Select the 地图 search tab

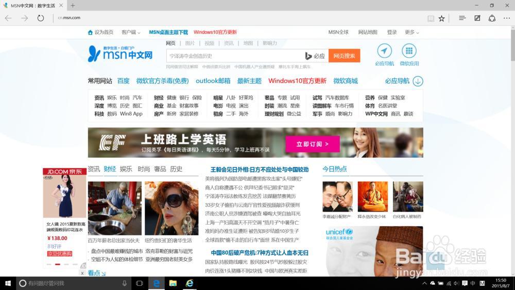pyautogui.click(x=248, y=43)
